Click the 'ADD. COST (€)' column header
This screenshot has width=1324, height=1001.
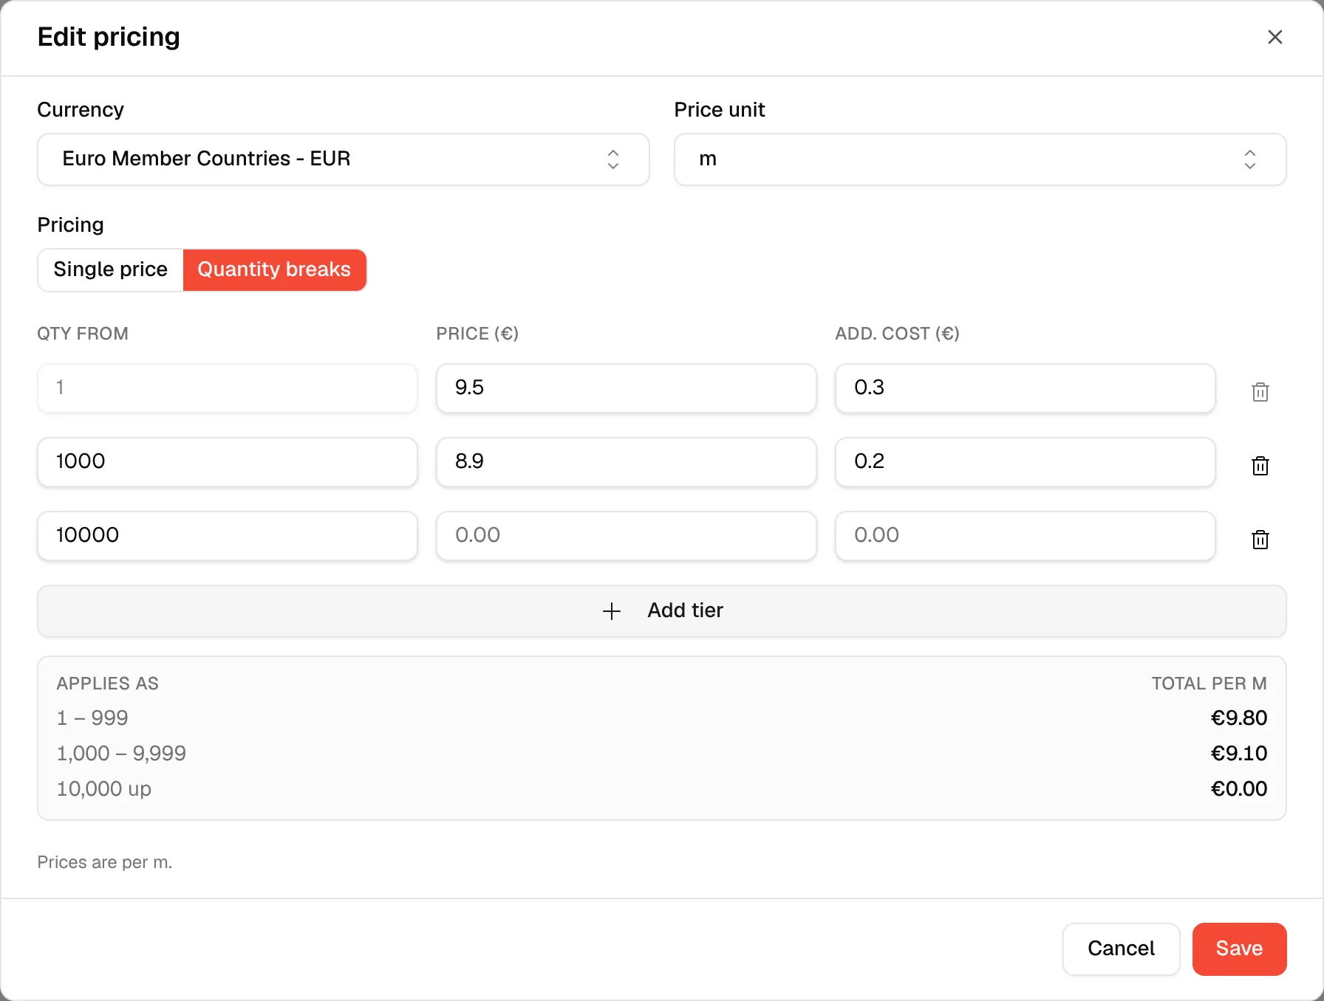coord(897,334)
